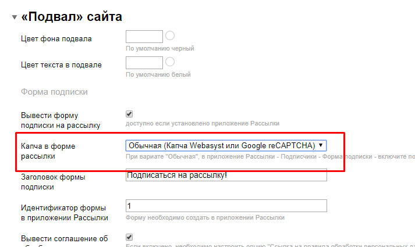Viewport: 415px width, 247px height.
Task: Click the form identifier field containing 1
Action: [226, 206]
